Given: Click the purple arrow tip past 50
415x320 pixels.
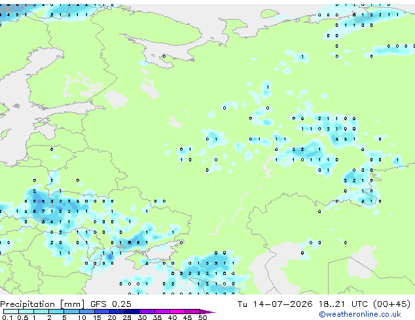Looking at the screenshot, I should [207, 312].
